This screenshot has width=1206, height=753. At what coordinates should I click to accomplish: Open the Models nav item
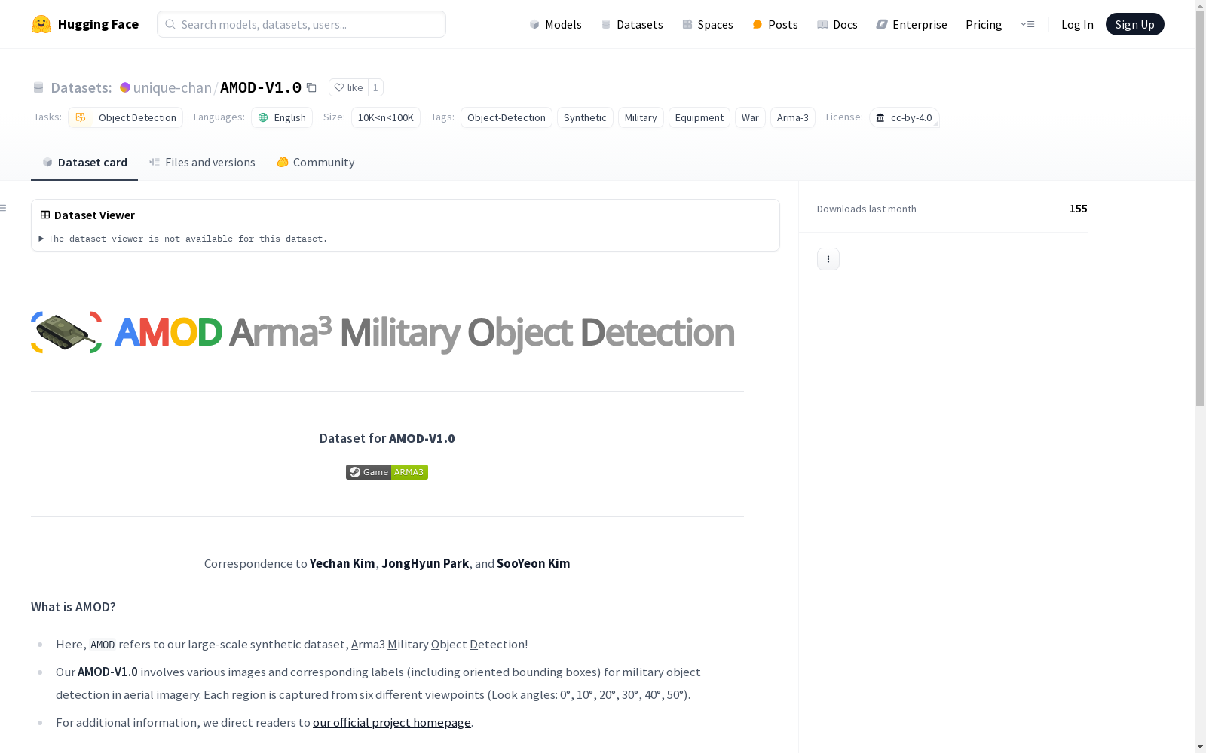click(x=556, y=24)
